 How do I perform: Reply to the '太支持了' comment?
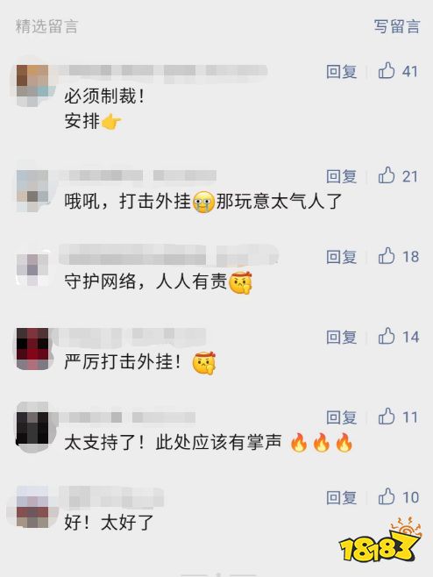click(x=341, y=417)
